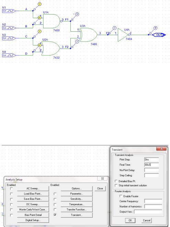Click the N4 clock source symbol
Screen dimensions: 170x227
coord(9,55)
